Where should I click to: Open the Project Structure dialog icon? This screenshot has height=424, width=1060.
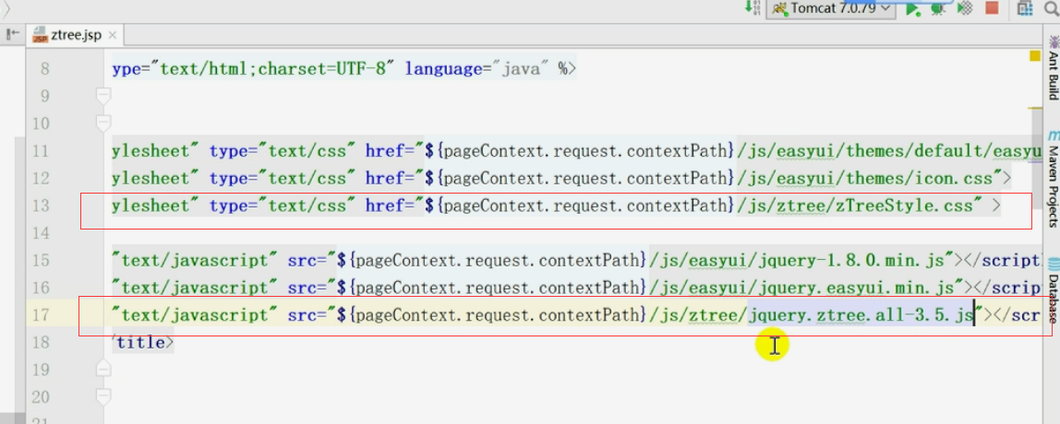click(1026, 8)
